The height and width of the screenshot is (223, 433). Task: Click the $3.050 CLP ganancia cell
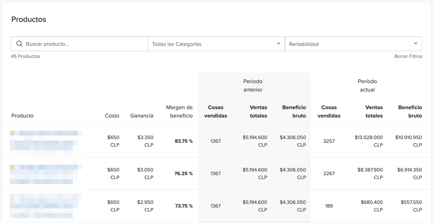[x=145, y=174]
